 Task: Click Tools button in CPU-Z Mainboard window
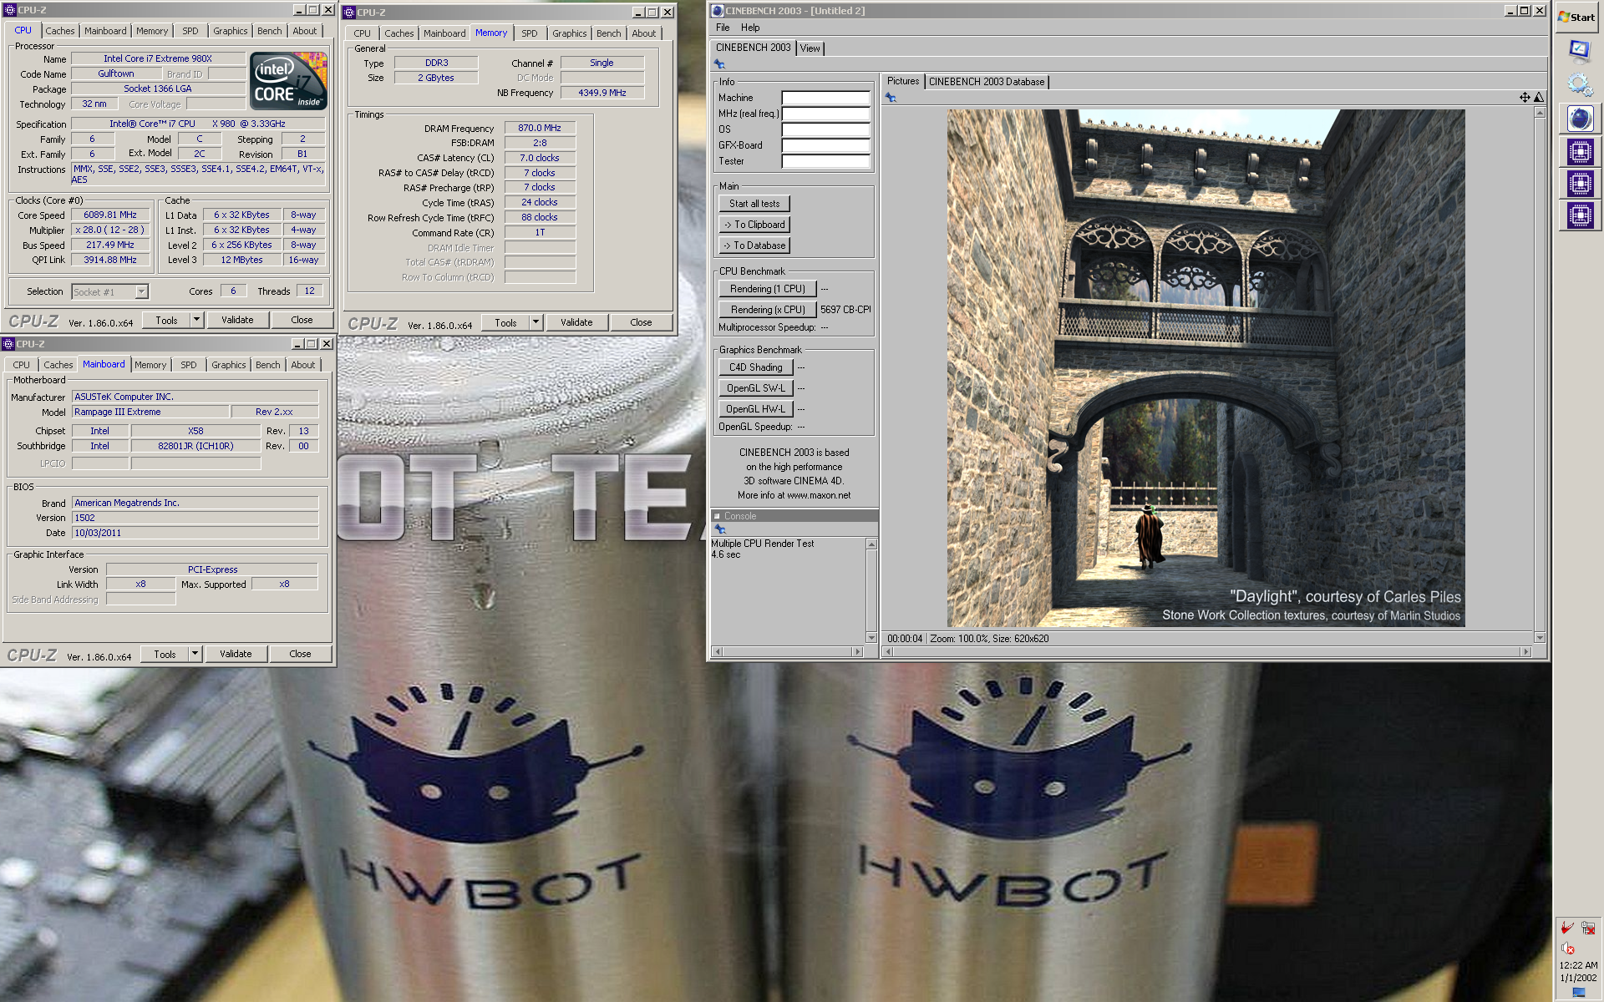[165, 654]
